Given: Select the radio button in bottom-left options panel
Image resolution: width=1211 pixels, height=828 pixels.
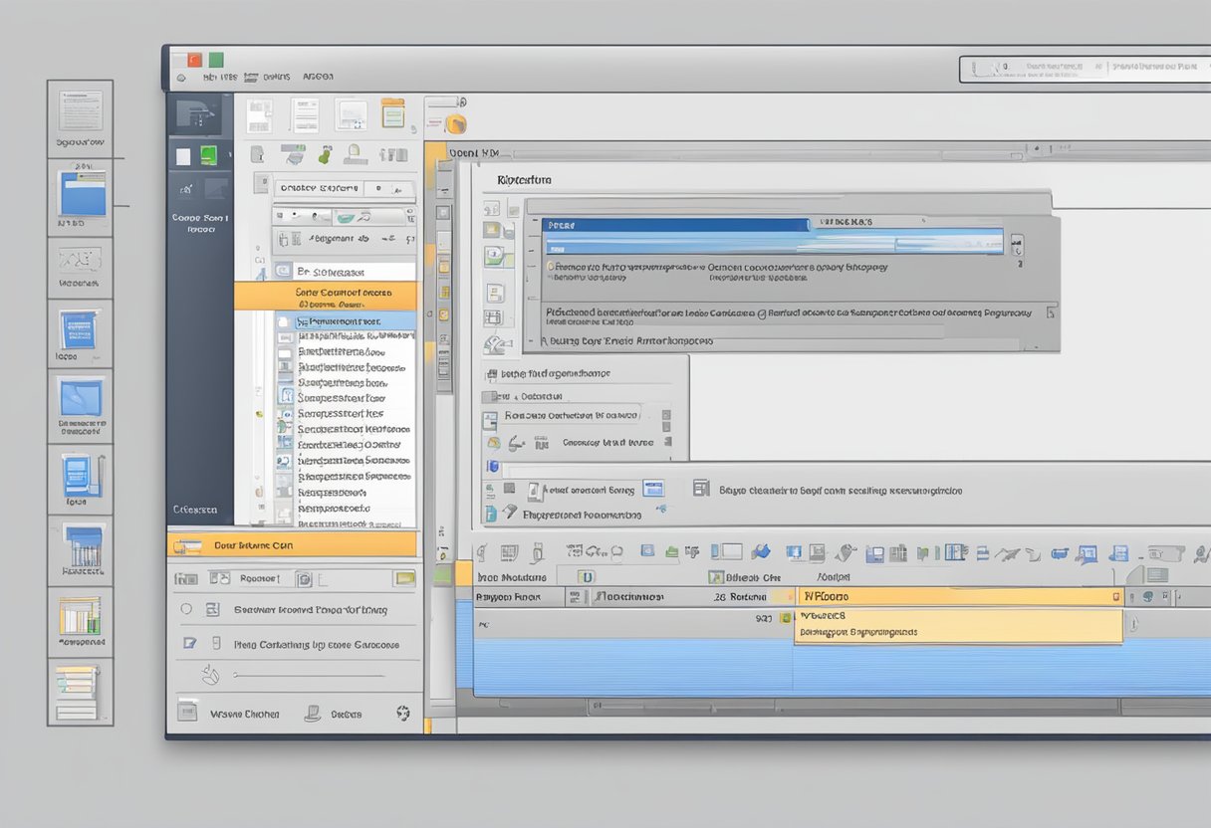Looking at the screenshot, I should click(185, 609).
